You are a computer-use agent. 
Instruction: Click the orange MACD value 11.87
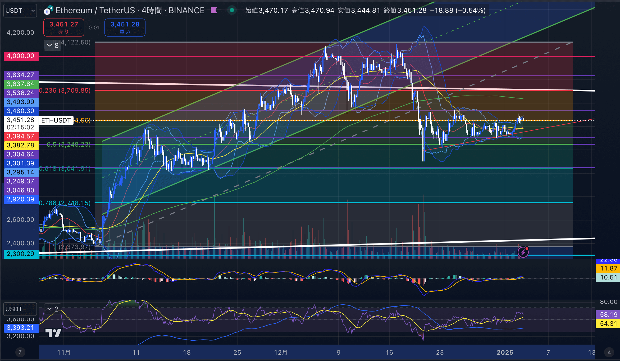tap(608, 268)
